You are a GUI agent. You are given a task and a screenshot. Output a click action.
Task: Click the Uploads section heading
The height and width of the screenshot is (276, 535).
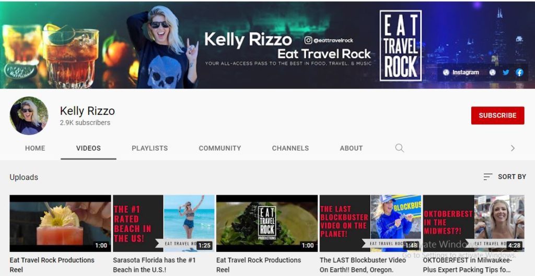click(24, 177)
